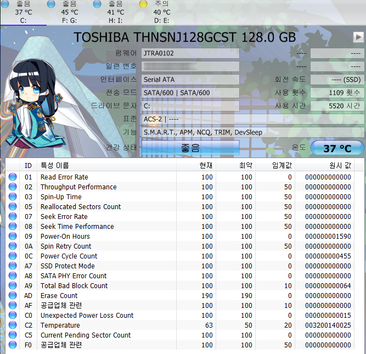This screenshot has width=366, height=354.
Task: Select Total Bad Block Count raw value 000000000064
Action: [328, 286]
